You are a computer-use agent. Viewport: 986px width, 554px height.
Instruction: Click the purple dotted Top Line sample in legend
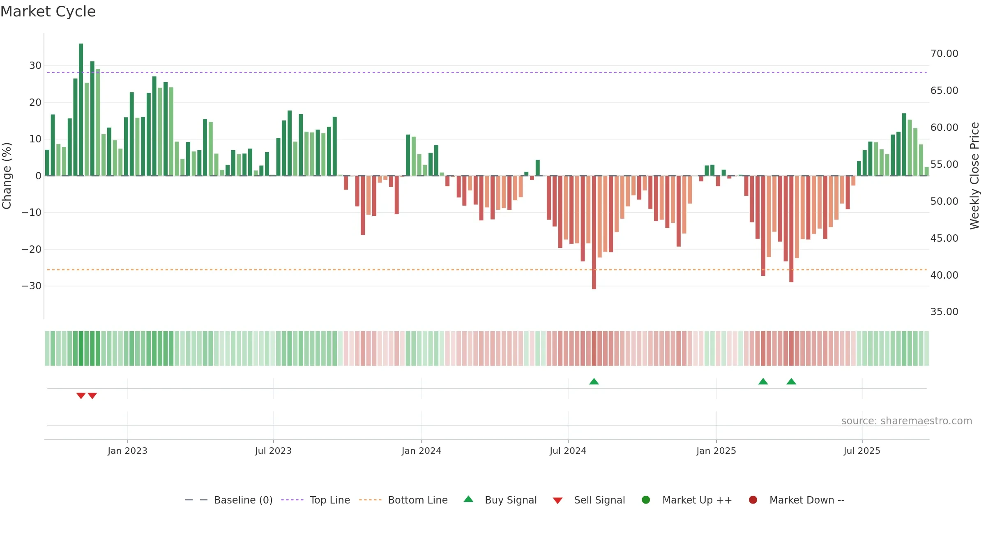tap(292, 500)
